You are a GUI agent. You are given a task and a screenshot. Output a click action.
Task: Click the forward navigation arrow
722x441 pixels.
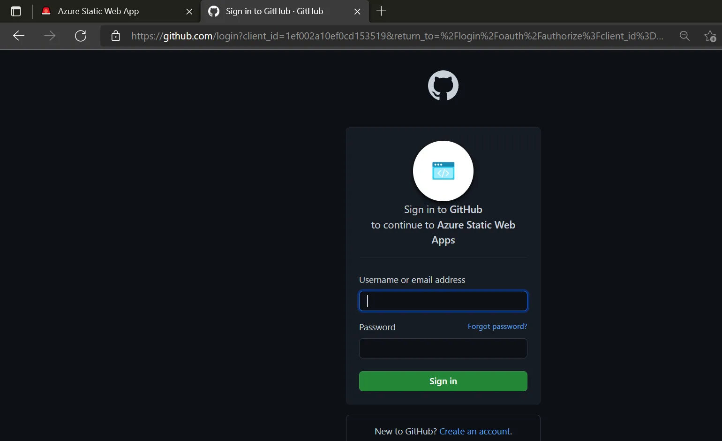click(x=49, y=36)
